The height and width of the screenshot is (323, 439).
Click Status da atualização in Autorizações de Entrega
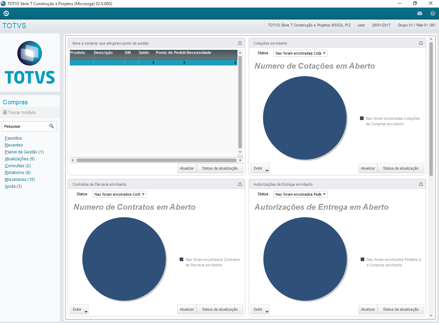(x=401, y=309)
